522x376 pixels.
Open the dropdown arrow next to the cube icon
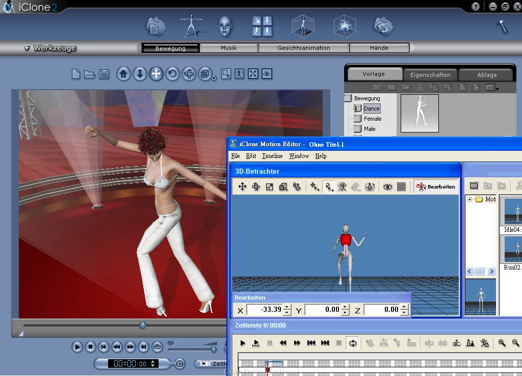click(x=213, y=79)
